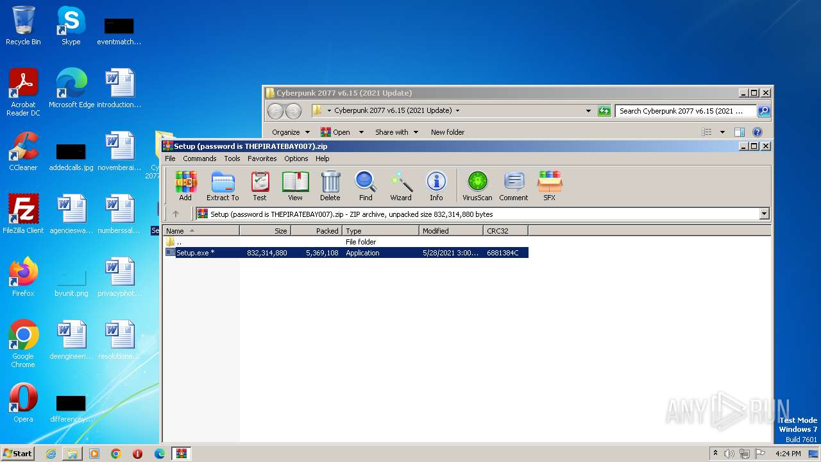Select the FileZilla Client desktop icon
Screen dimensions: 821x462
point(23,214)
